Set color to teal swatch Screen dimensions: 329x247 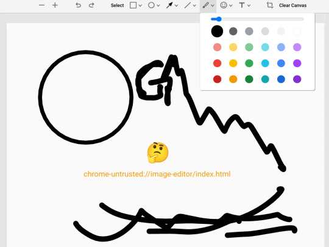click(265, 79)
